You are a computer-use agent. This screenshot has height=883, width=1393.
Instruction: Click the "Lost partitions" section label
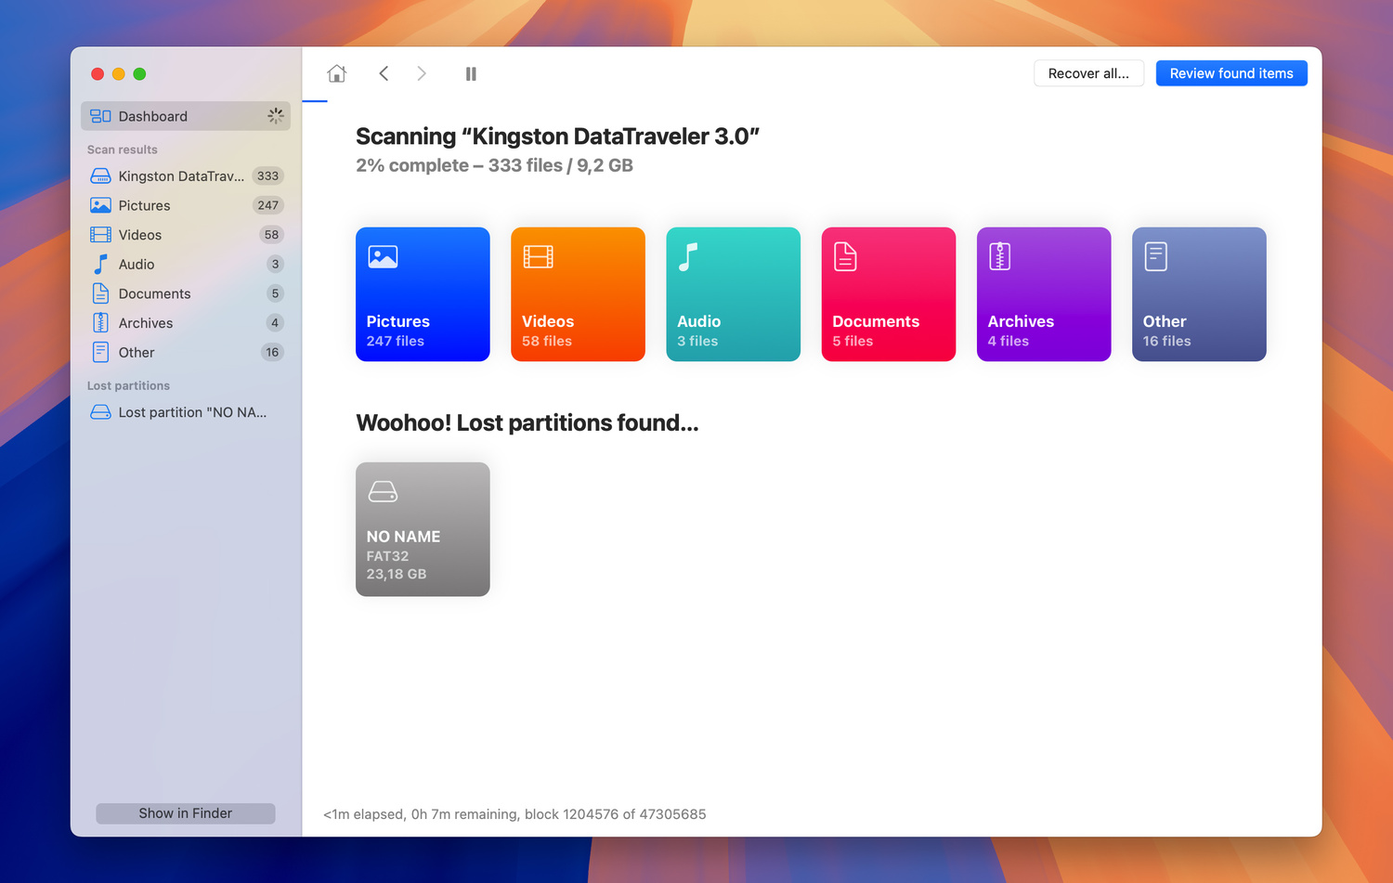(x=128, y=385)
